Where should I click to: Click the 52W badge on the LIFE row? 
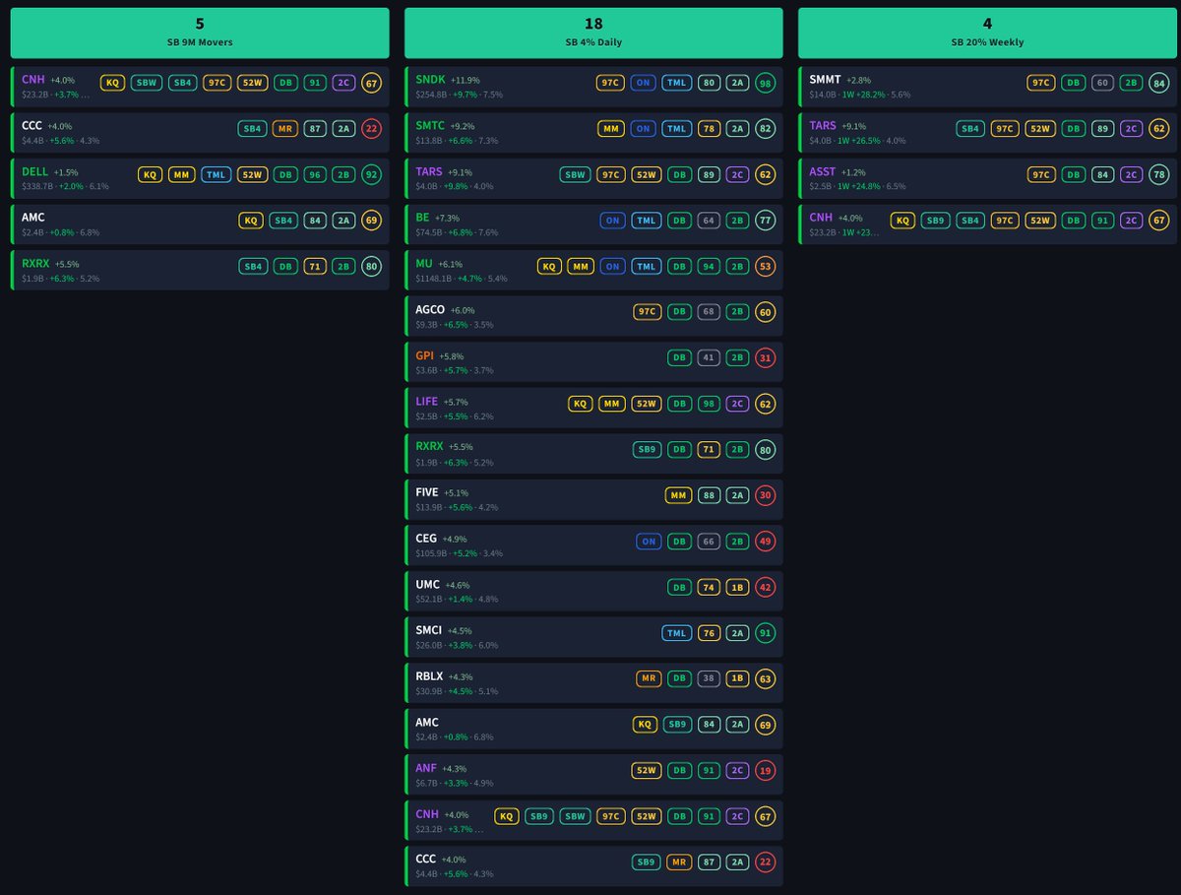coord(646,404)
